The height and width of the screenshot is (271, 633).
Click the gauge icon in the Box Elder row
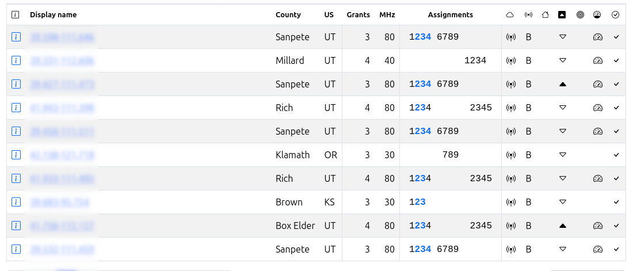[598, 226]
